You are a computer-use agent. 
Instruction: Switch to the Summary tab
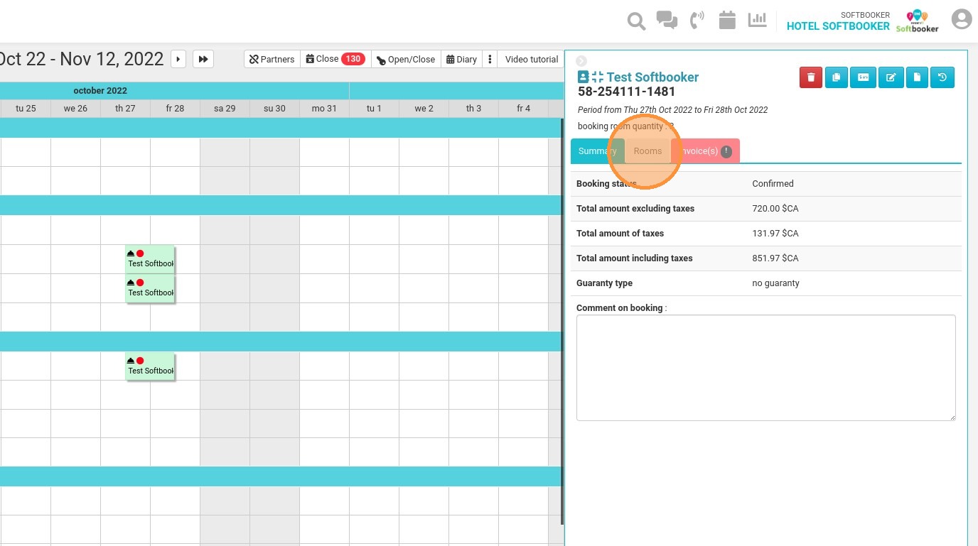[597, 151]
